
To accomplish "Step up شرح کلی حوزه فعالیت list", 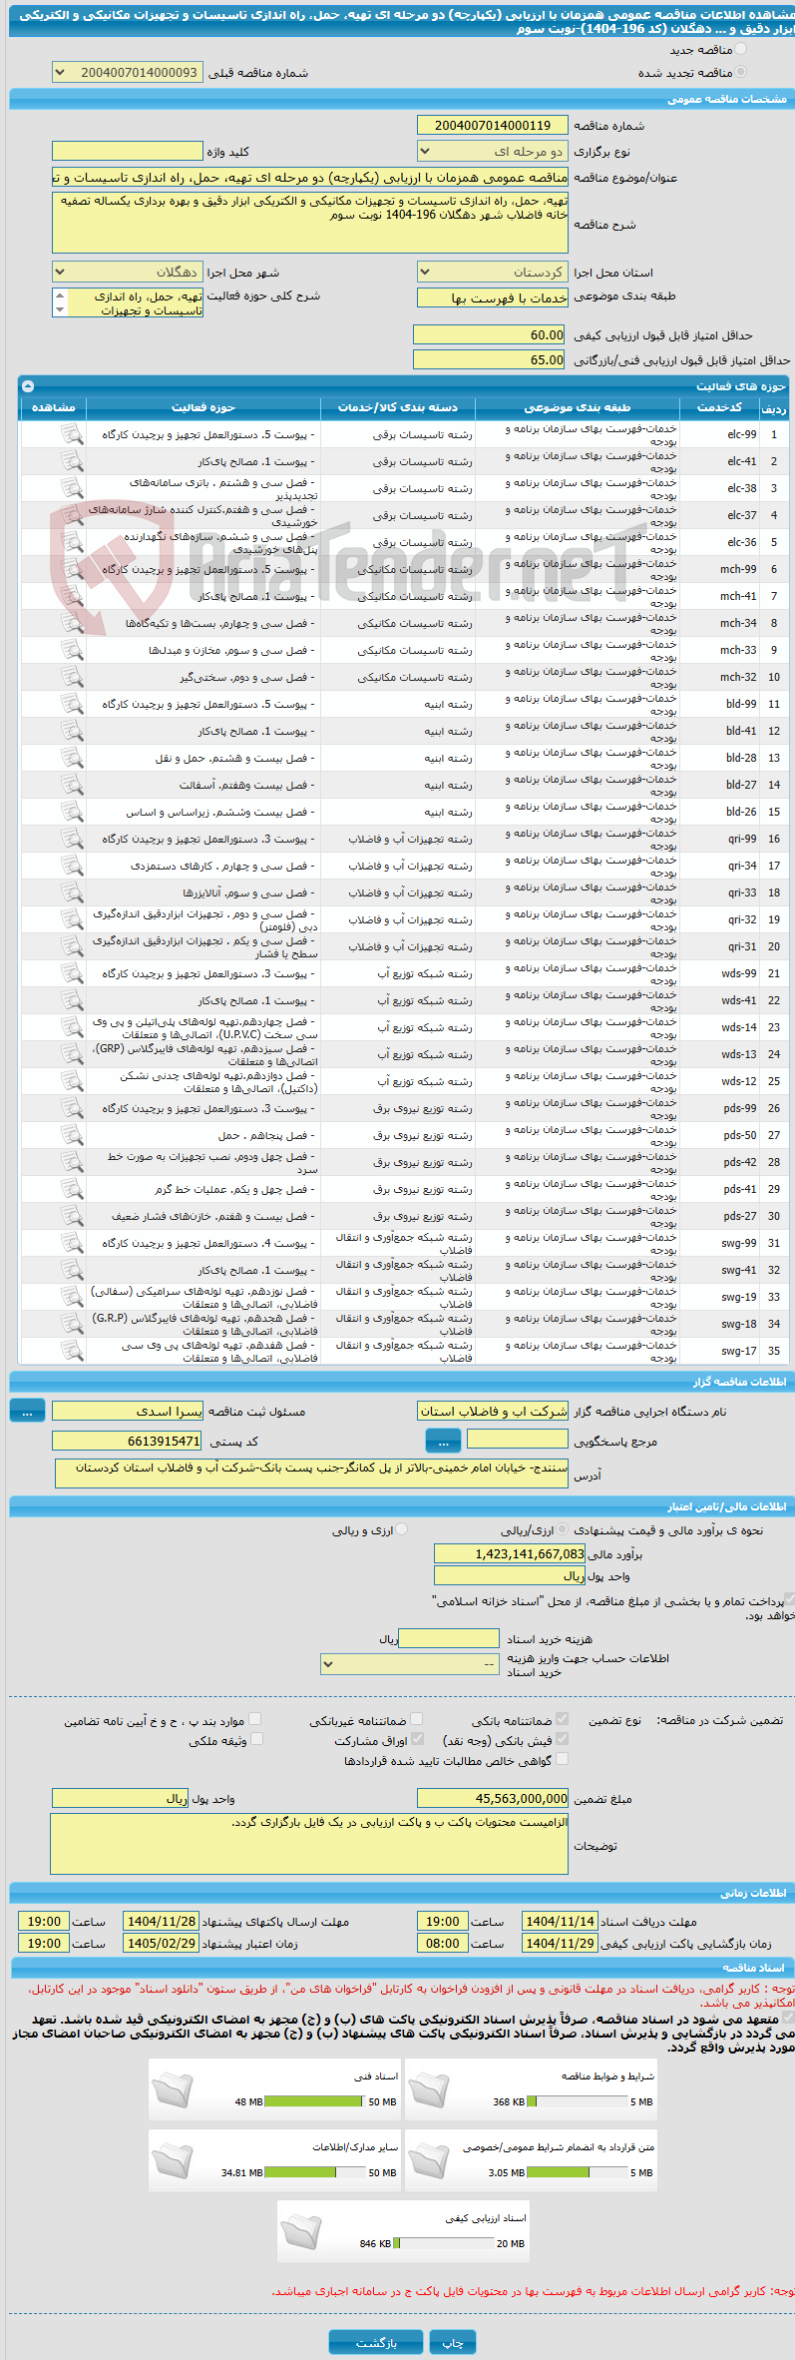I will point(60,296).
